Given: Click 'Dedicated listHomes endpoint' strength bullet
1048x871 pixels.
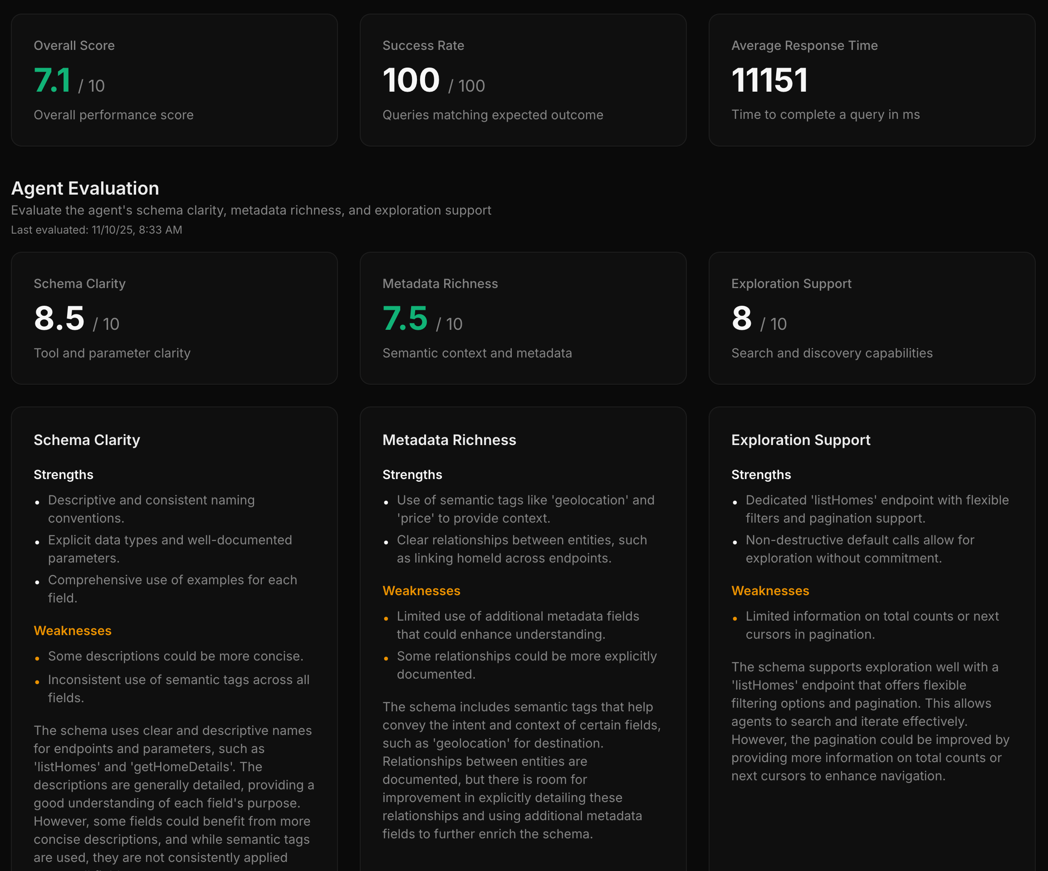Looking at the screenshot, I should click(x=877, y=509).
